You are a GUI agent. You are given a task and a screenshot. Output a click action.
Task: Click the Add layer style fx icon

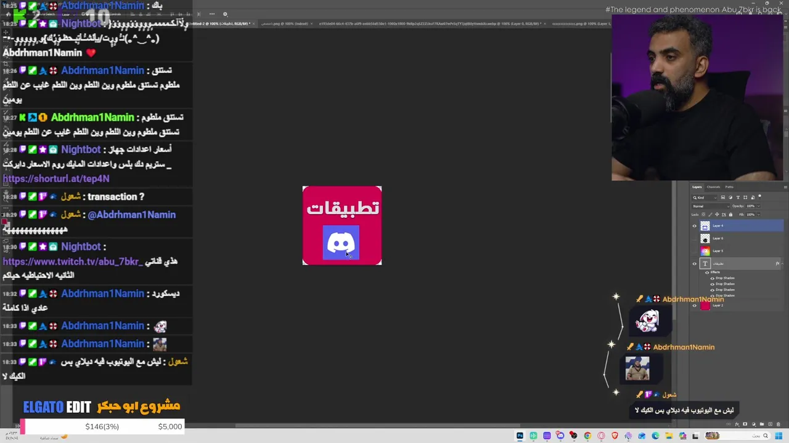coord(737,424)
